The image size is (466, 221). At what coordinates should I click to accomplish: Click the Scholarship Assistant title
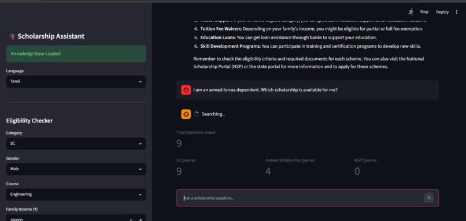click(51, 36)
